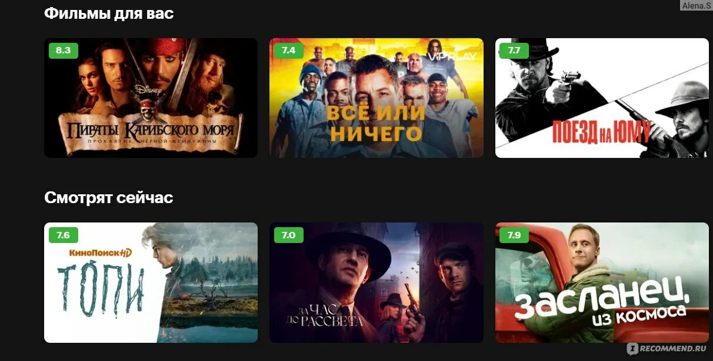This screenshot has height=361, width=713.
Task: Open the Топи series card
Action: 151,282
